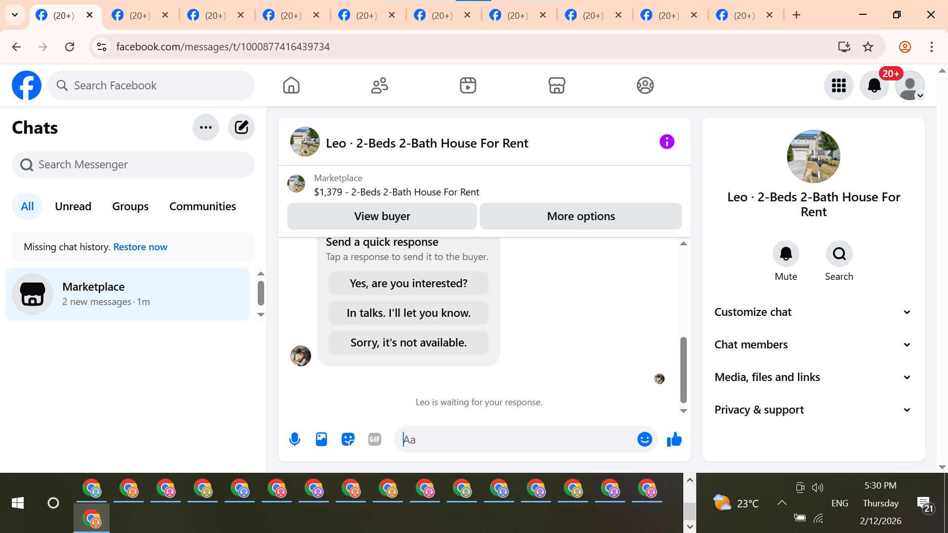Select the Communities chats filter tab
The width and height of the screenshot is (948, 533).
coord(202,206)
